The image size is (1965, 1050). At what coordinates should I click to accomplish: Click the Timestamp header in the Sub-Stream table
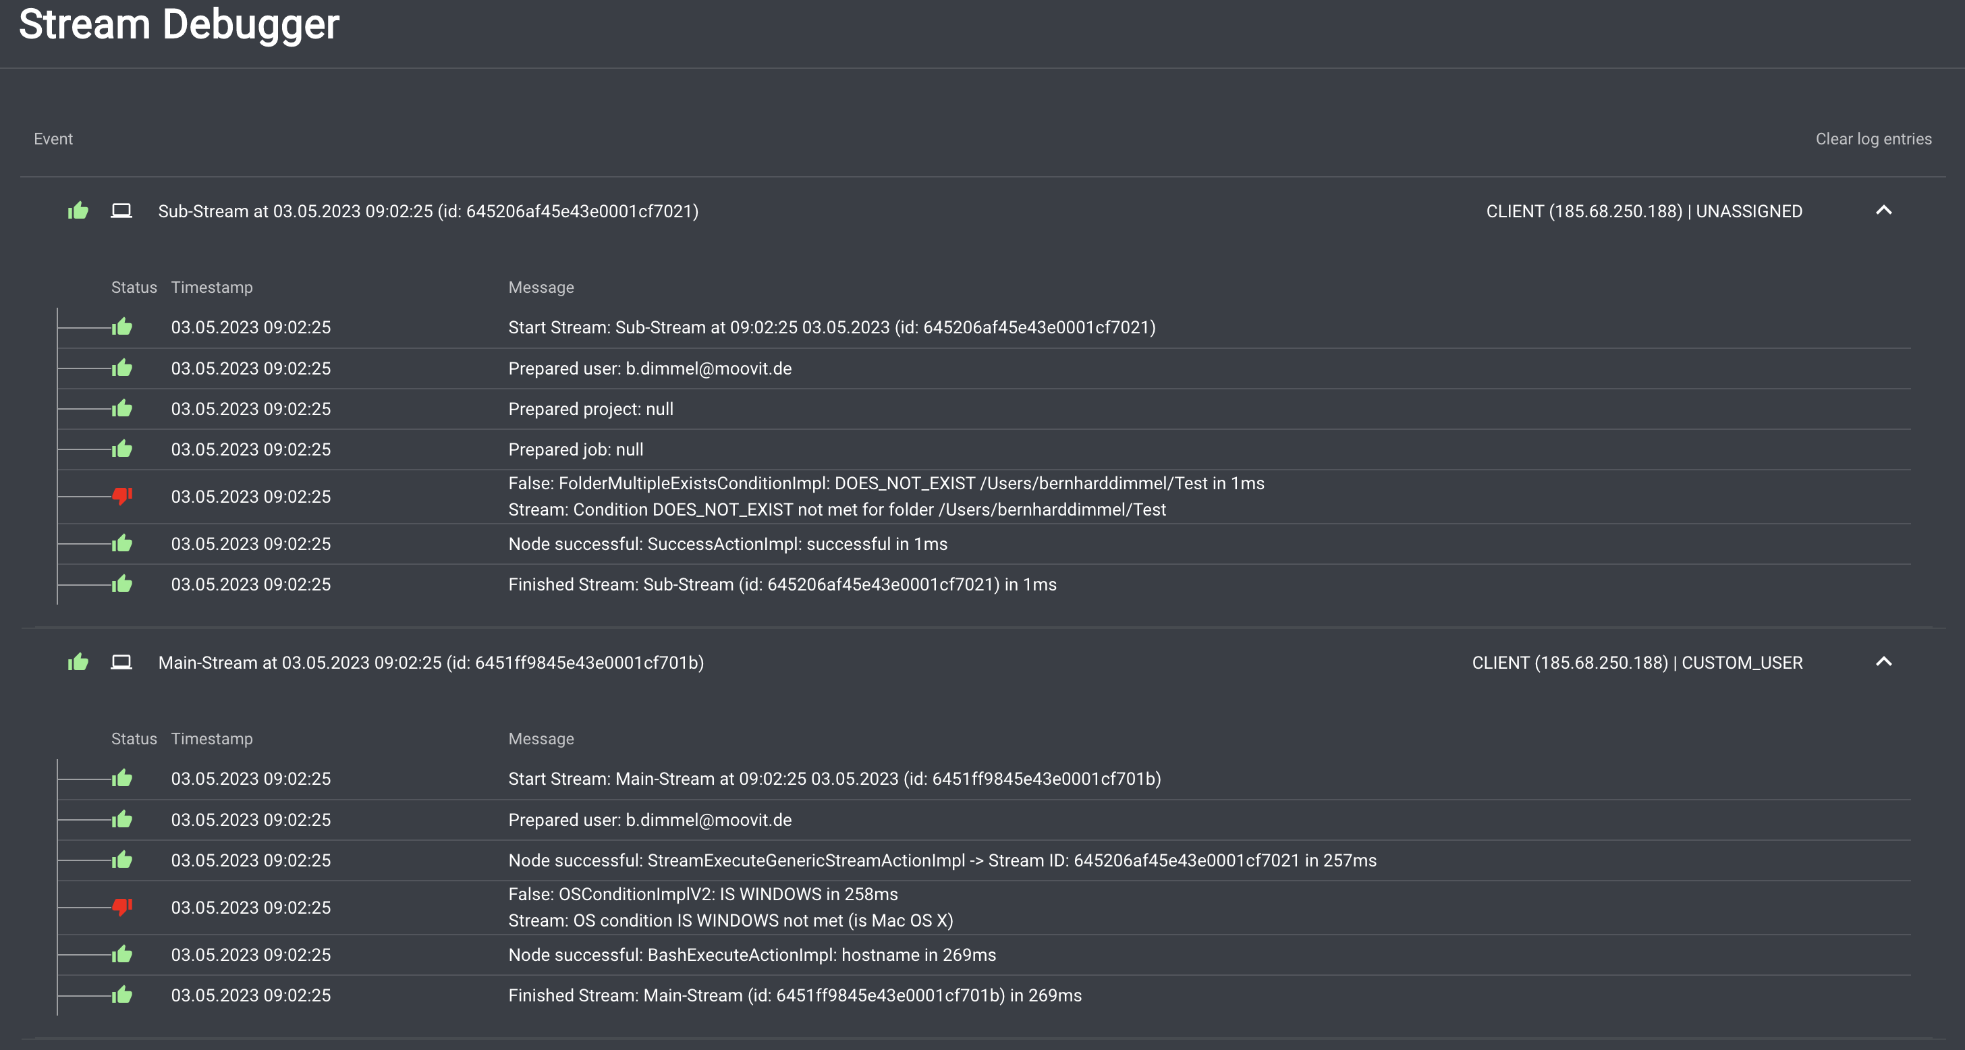[x=211, y=287]
